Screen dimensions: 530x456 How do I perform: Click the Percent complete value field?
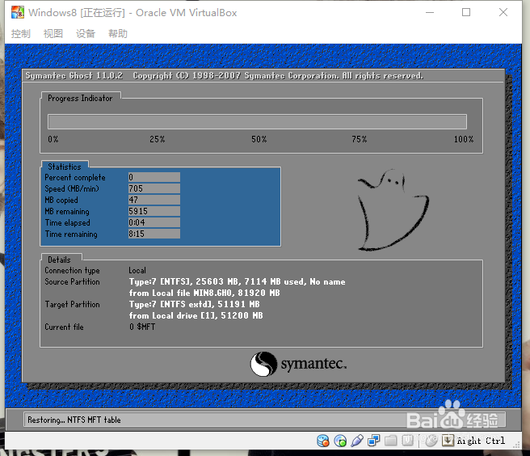154,177
